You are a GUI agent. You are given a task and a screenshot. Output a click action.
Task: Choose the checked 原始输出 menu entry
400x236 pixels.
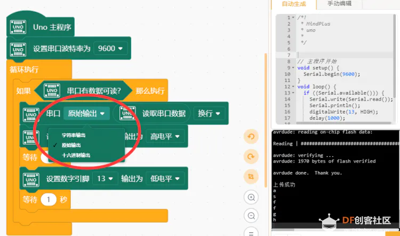click(71, 145)
